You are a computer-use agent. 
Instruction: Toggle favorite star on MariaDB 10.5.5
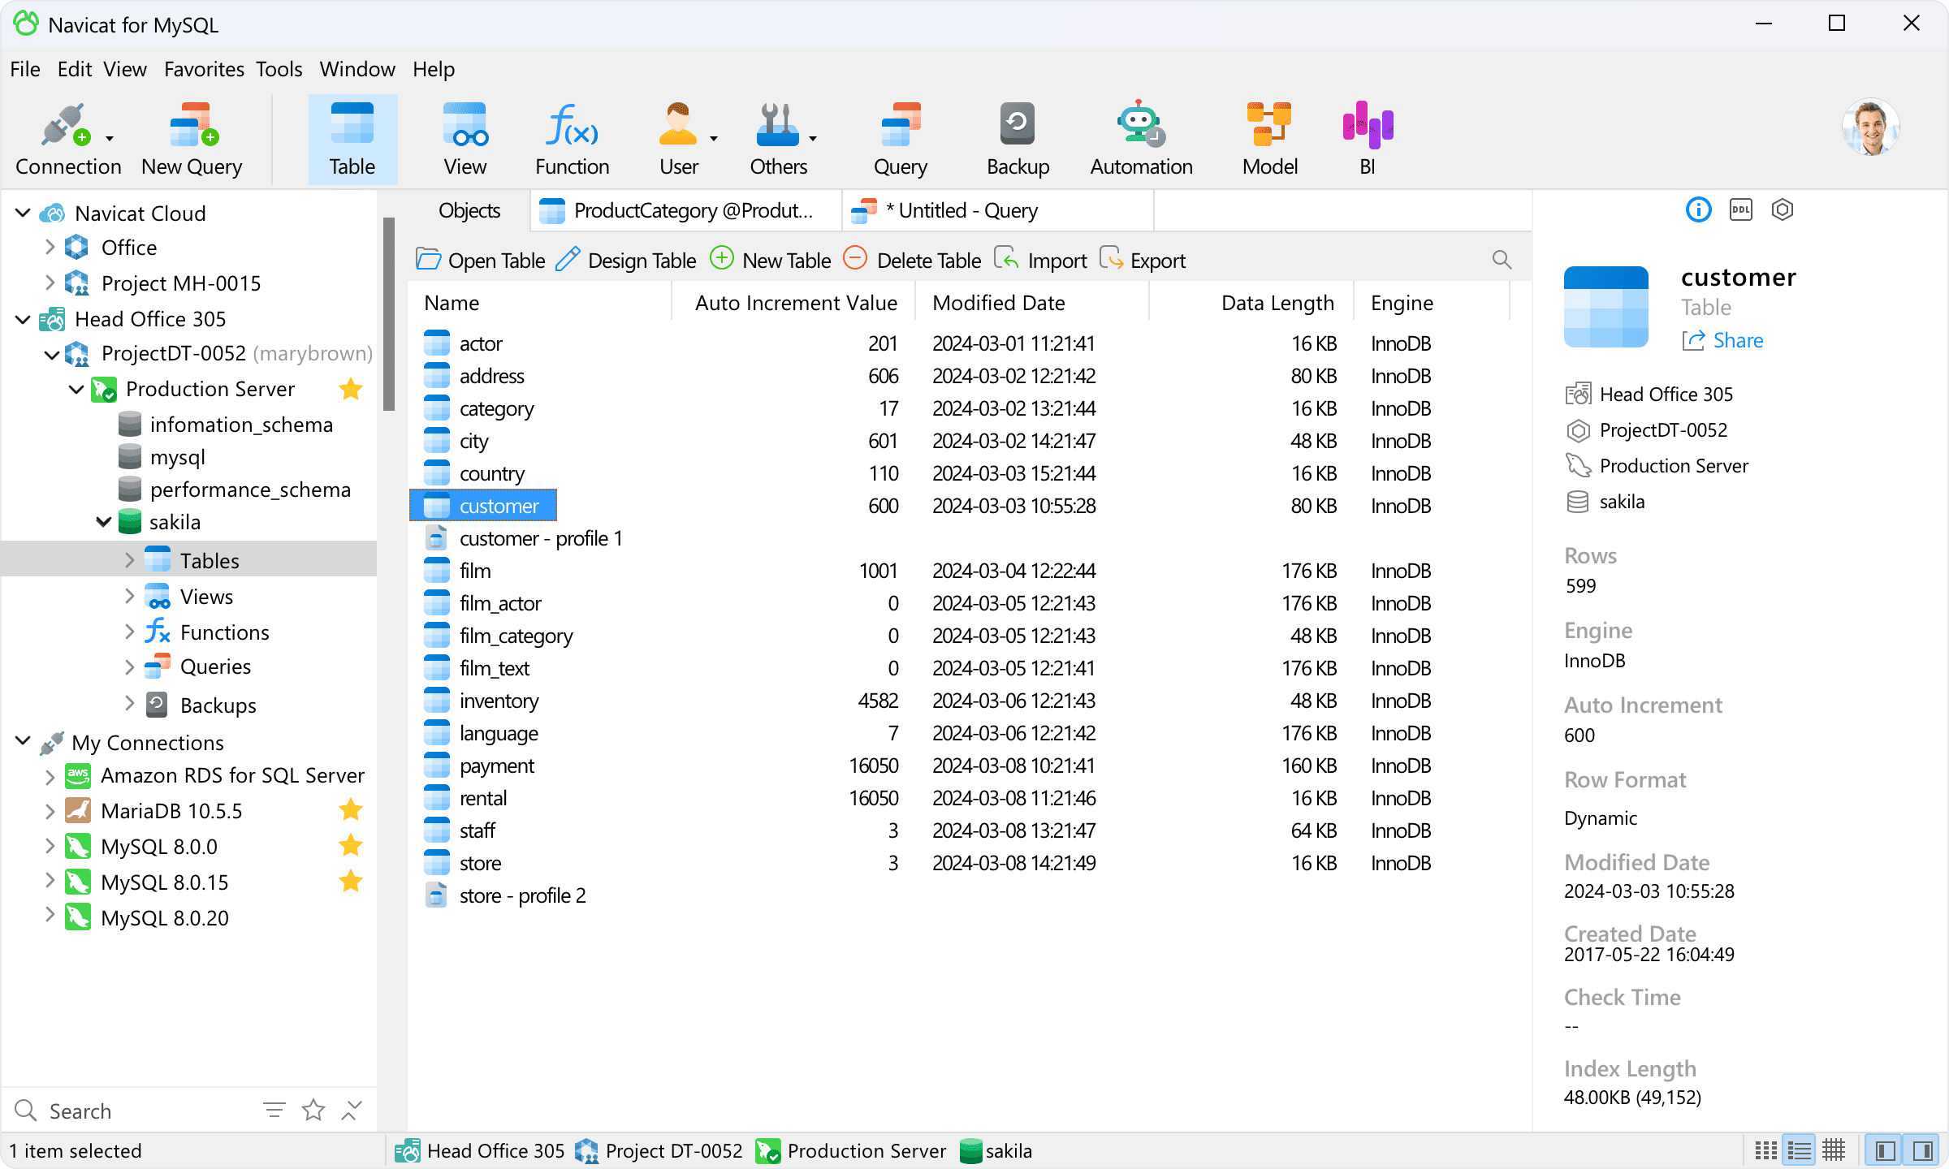coord(351,810)
